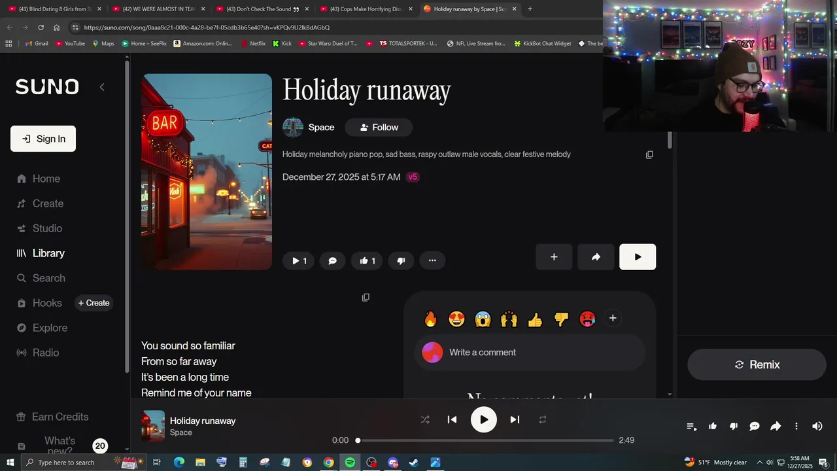React with the heart-eyes emoji
This screenshot has height=471, width=837.
pos(456,319)
